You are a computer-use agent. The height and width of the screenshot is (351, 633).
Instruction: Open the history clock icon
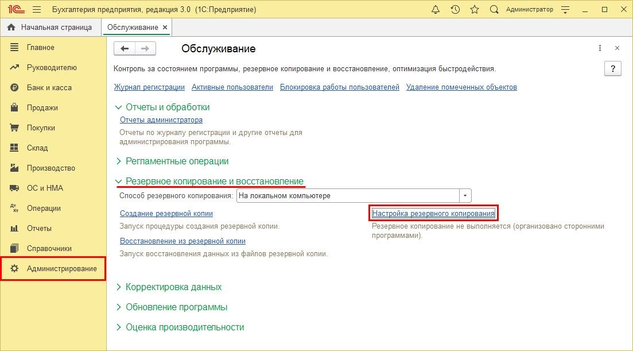tap(455, 10)
